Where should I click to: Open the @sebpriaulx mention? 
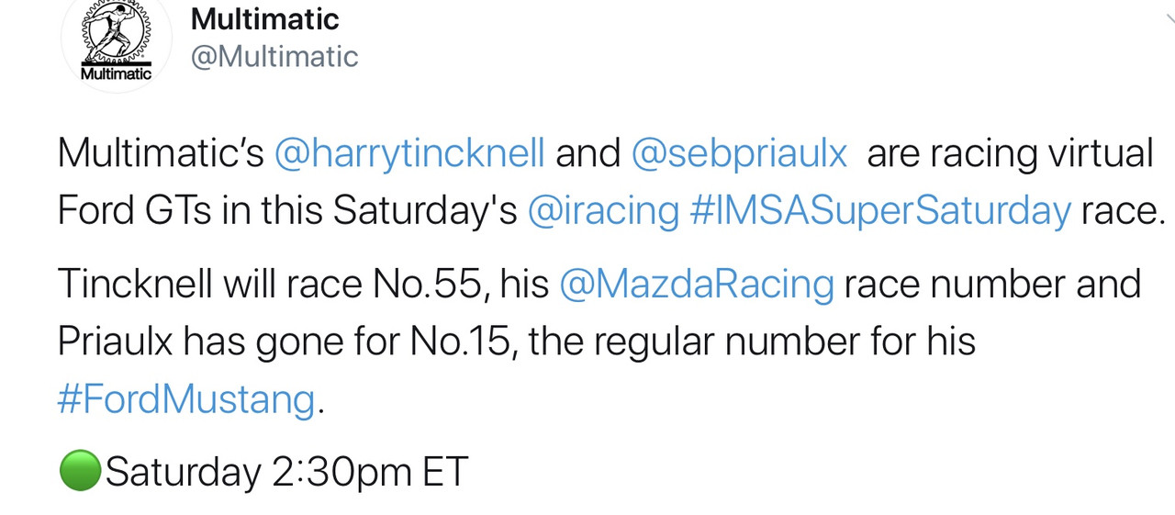click(x=740, y=153)
